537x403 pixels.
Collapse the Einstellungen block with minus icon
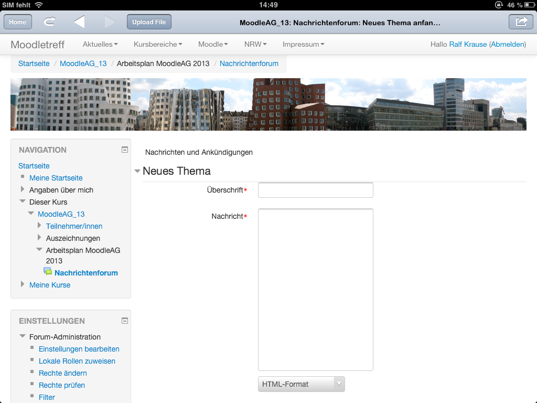[125, 321]
